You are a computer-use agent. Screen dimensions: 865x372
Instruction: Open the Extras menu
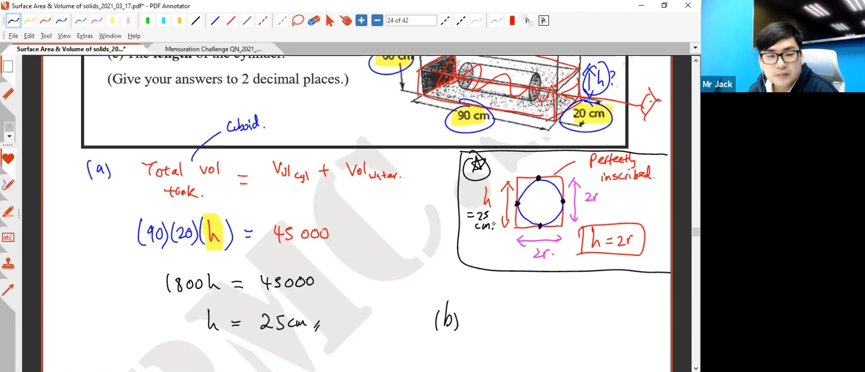pyautogui.click(x=85, y=36)
